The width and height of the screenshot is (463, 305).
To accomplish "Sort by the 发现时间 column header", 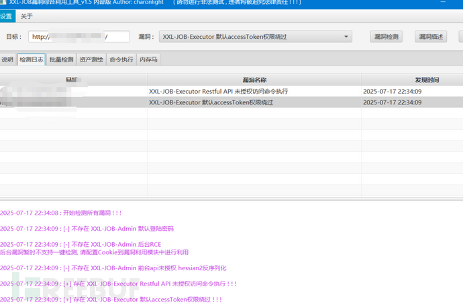I will [x=411, y=79].
